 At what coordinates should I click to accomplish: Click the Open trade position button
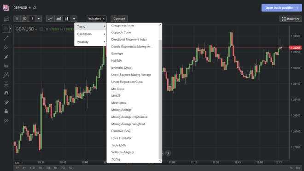(x=281, y=8)
